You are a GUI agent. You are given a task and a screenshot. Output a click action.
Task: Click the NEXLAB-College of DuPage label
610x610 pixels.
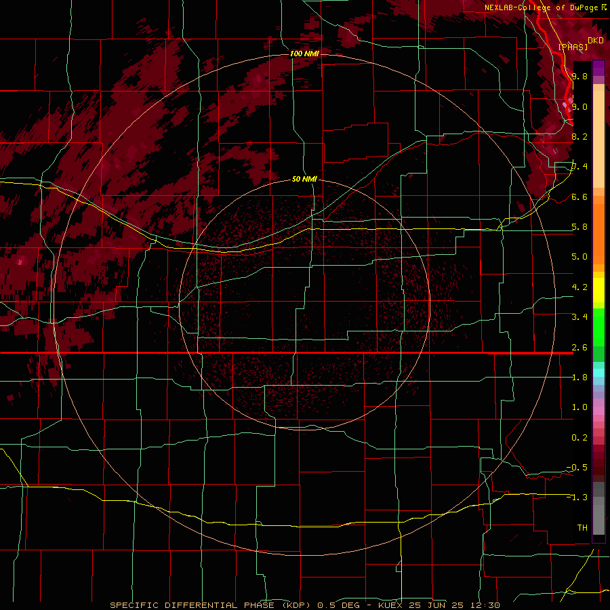coord(543,7)
